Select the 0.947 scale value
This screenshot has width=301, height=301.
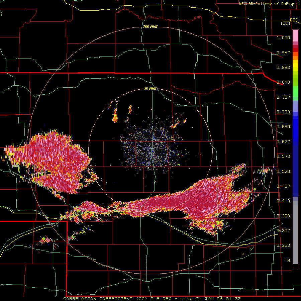pyautogui.click(x=283, y=53)
